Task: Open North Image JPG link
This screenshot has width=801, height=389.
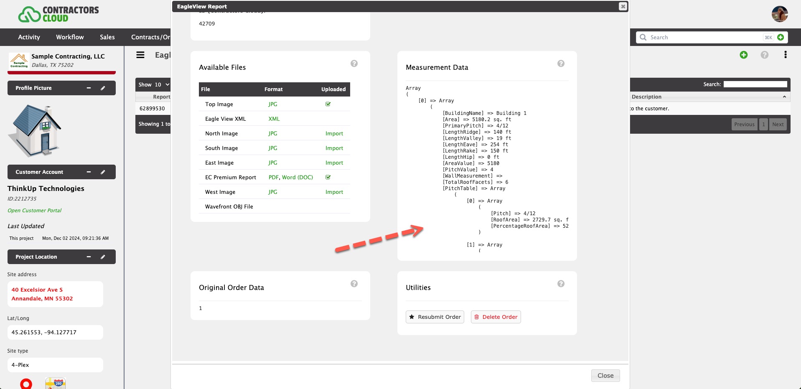Action: click(x=273, y=134)
